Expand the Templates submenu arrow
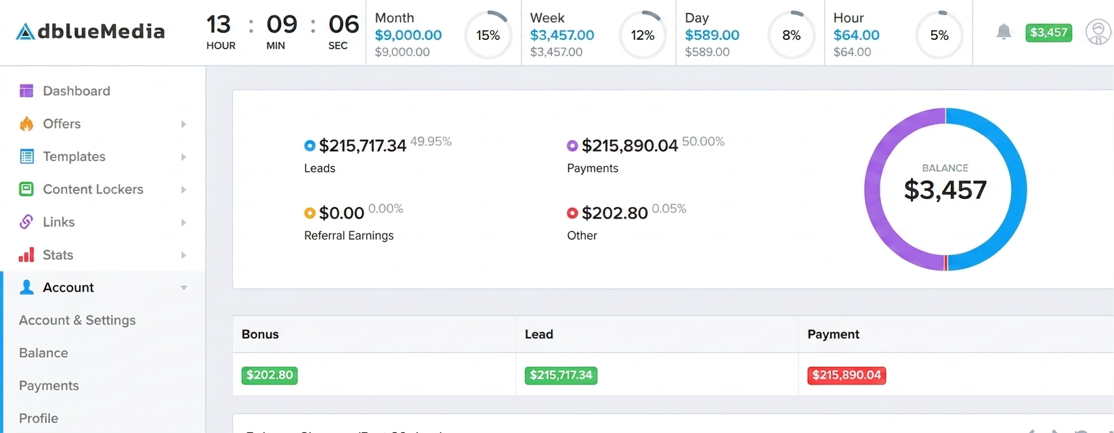 pos(184,157)
